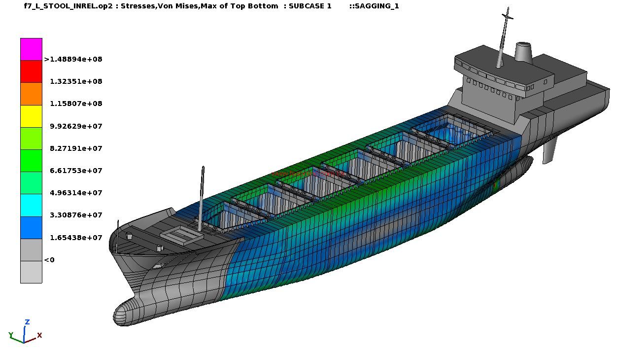The width and height of the screenshot is (617, 352).
Task: Click the rudder at the ship's stern
Action: pyautogui.click(x=550, y=149)
